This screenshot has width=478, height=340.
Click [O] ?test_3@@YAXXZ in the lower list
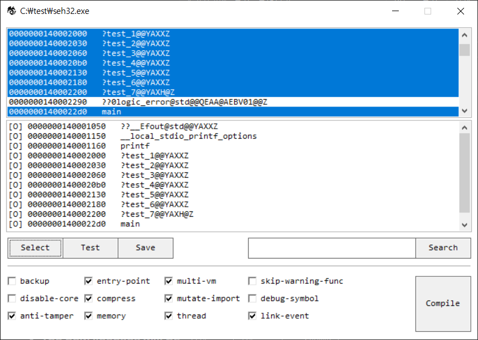click(x=233, y=175)
